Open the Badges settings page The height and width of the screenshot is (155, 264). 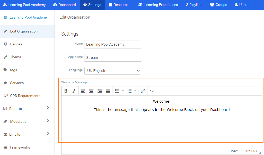[16, 44]
